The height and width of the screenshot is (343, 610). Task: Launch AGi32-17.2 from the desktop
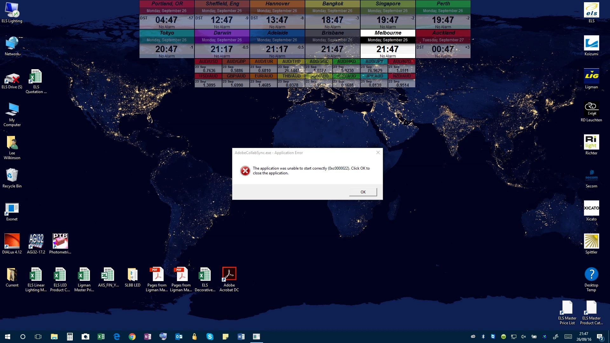(x=36, y=241)
